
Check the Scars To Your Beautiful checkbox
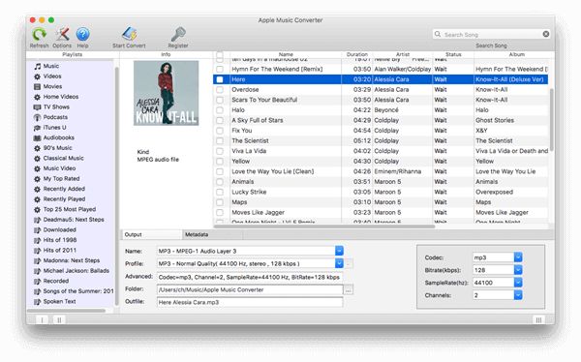220,100
